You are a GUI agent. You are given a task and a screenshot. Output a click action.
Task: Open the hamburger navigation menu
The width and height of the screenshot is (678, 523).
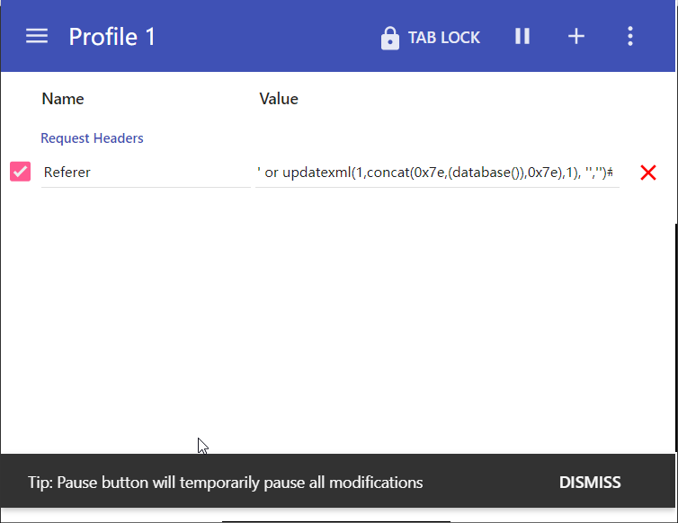tap(37, 36)
